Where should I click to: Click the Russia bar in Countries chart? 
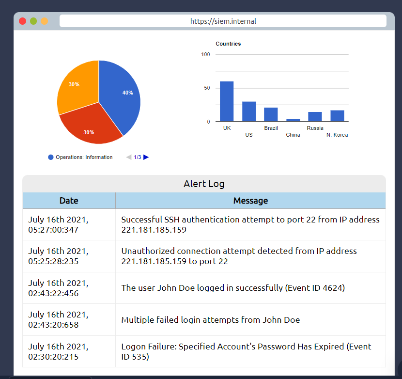pos(315,117)
